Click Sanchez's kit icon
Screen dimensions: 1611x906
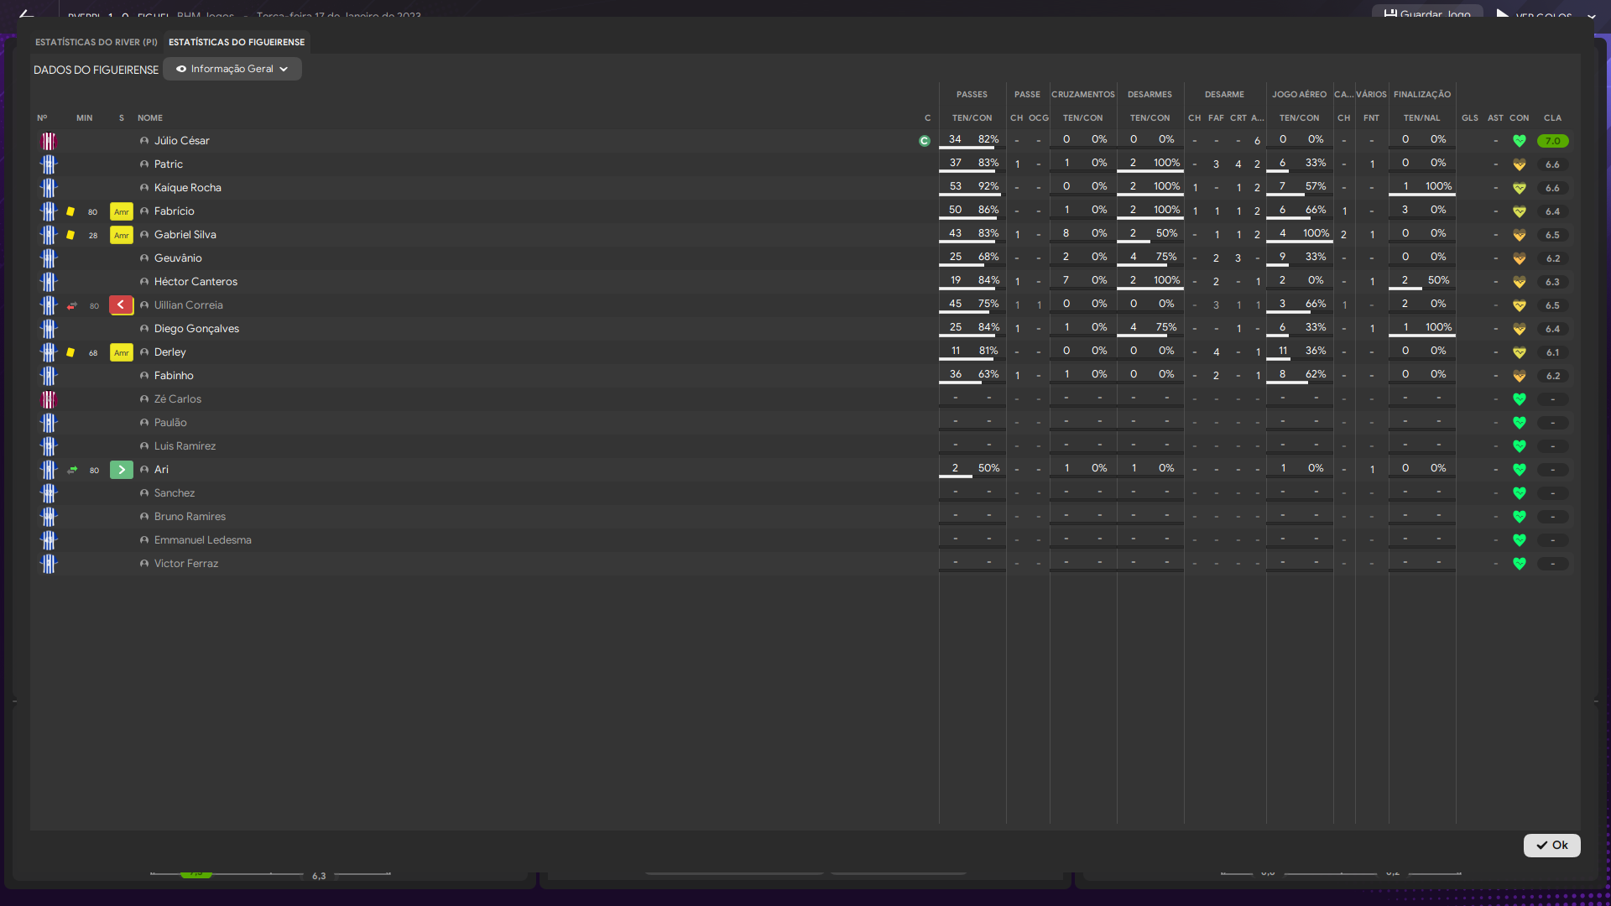pos(48,493)
